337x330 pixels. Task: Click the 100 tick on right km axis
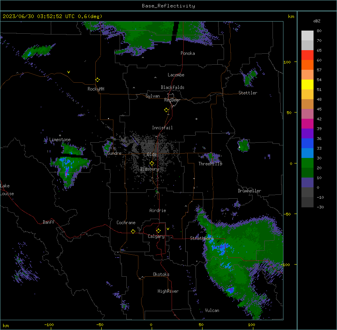coord(287,62)
